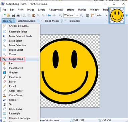The width and height of the screenshot is (128, 122).
Task: Click the New image toolbar icon
Action: tap(4, 15)
